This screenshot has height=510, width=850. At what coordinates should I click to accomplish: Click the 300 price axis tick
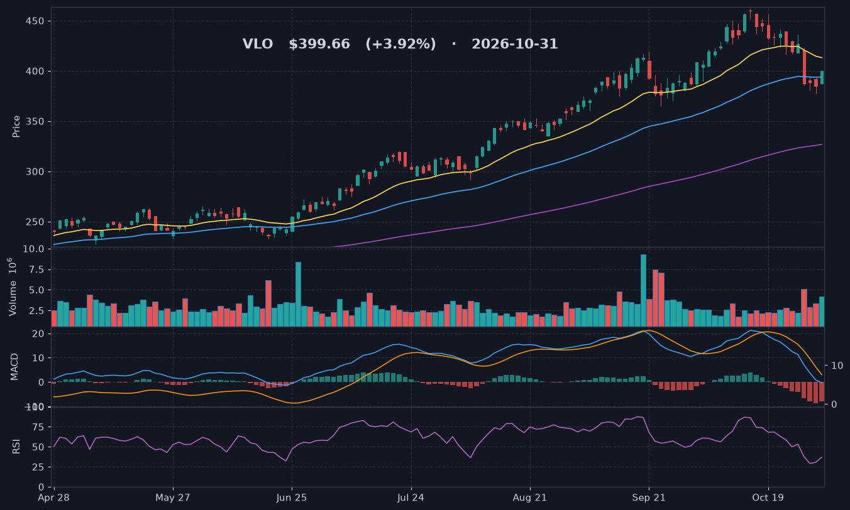pos(36,172)
